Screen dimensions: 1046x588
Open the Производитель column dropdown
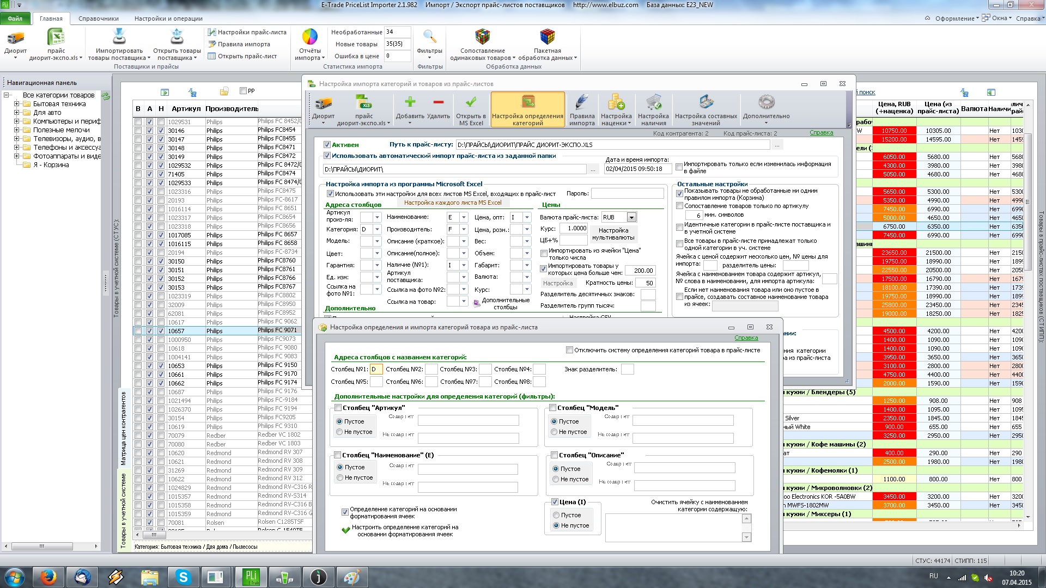click(x=464, y=229)
